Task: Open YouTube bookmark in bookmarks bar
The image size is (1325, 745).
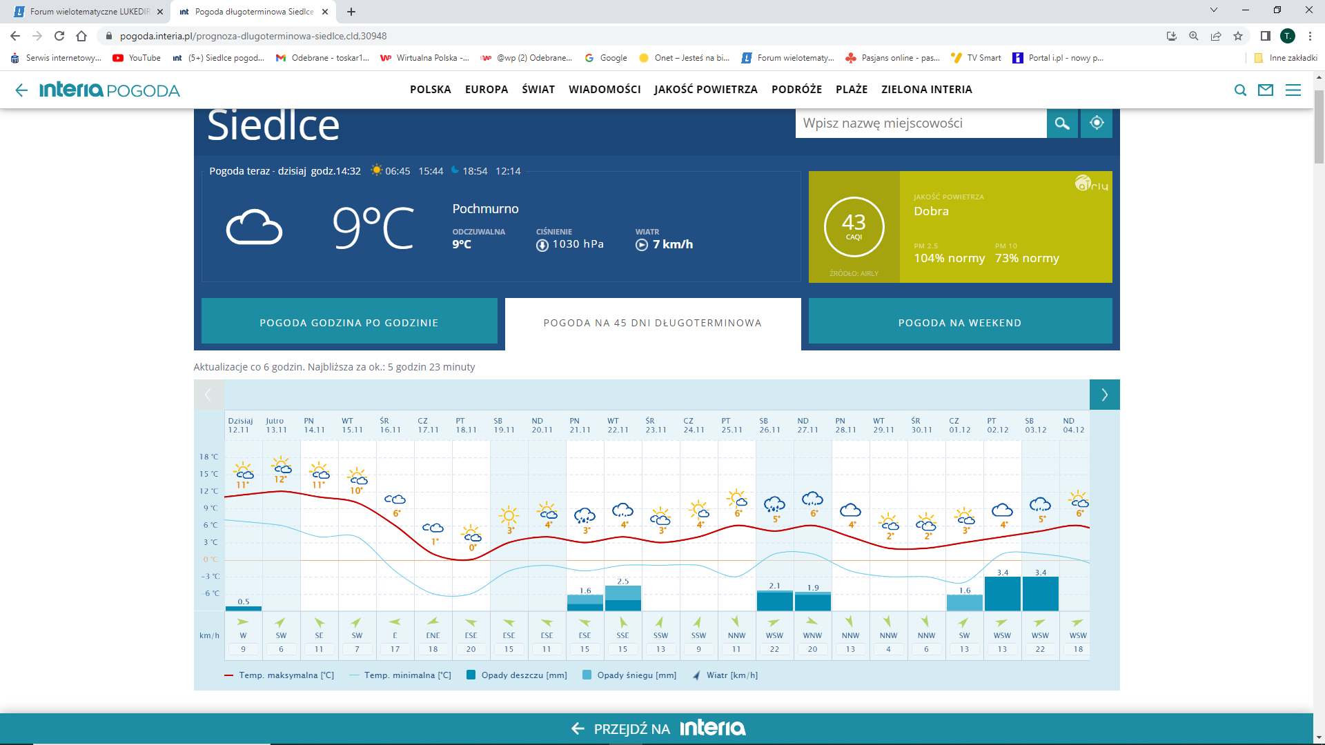Action: tap(137, 58)
